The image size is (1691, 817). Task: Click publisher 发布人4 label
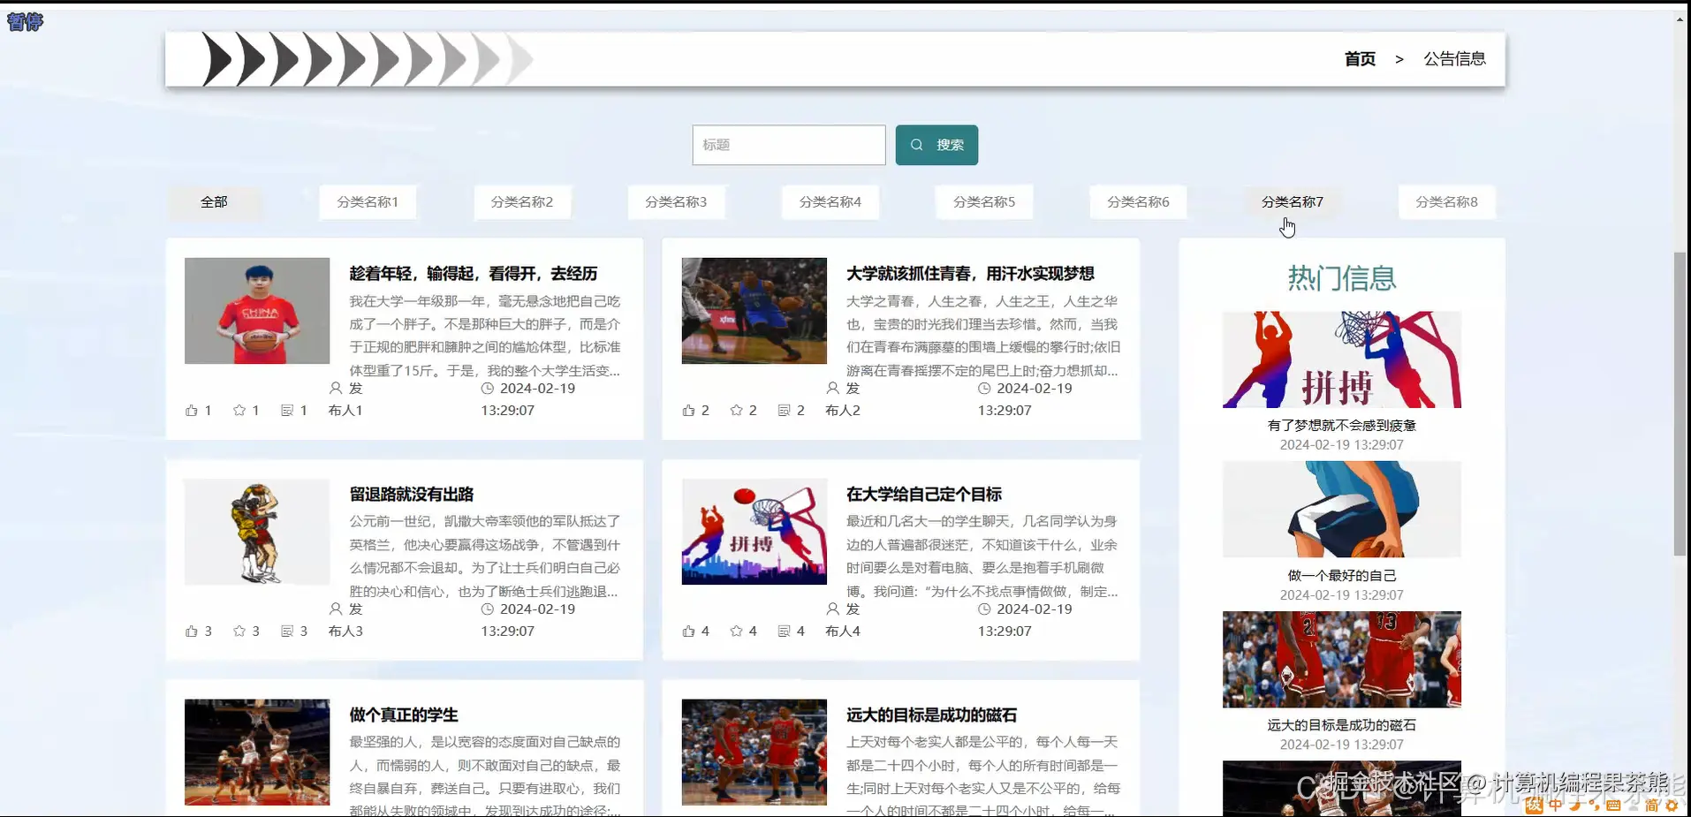click(843, 620)
